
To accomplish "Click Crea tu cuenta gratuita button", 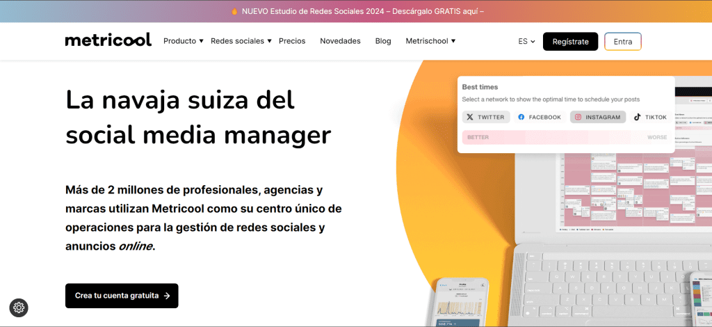I will [x=122, y=296].
